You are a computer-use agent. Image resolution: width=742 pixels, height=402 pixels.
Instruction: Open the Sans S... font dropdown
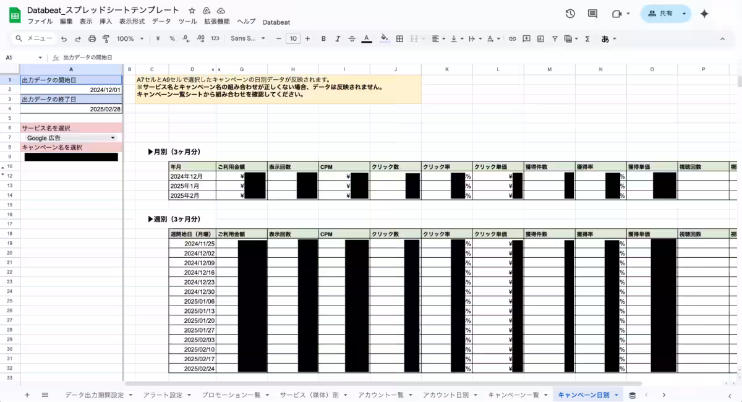247,38
